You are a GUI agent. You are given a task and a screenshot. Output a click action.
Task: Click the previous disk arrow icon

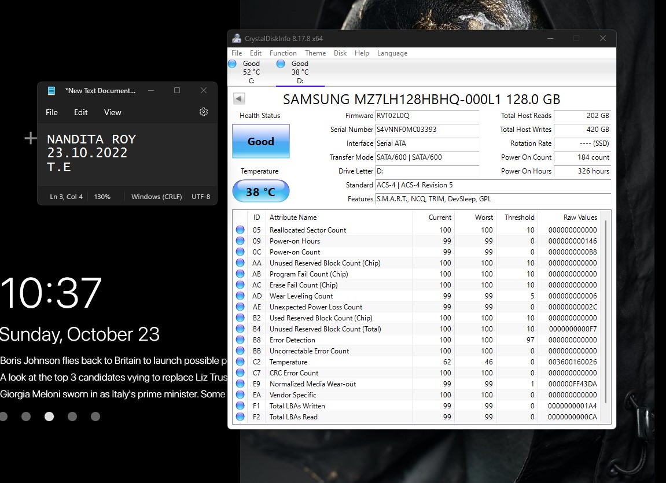[x=239, y=99]
